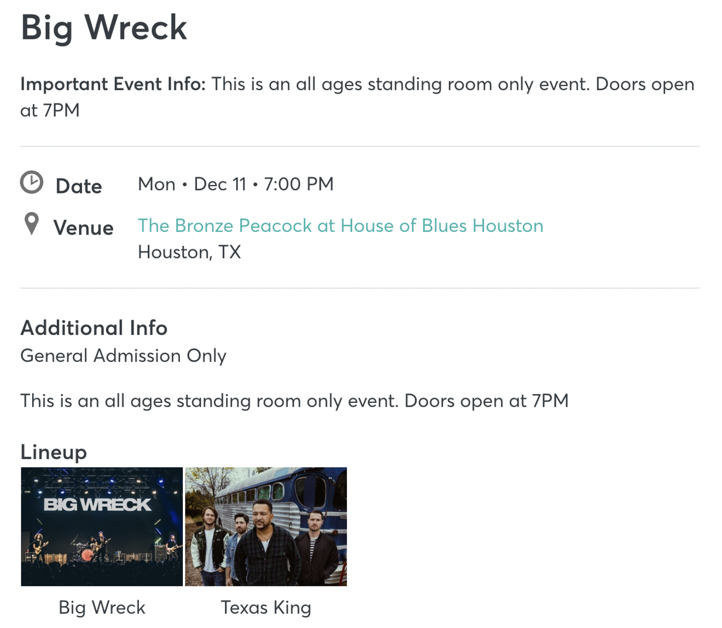Click the BIG WRECK logo in the stage photo
This screenshot has height=628, width=722.
[97, 504]
